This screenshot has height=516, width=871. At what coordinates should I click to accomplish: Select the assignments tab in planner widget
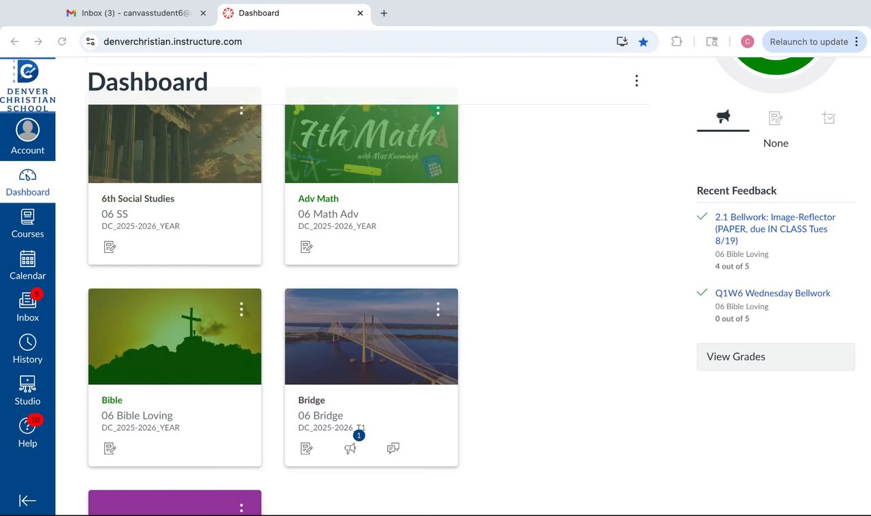[776, 118]
